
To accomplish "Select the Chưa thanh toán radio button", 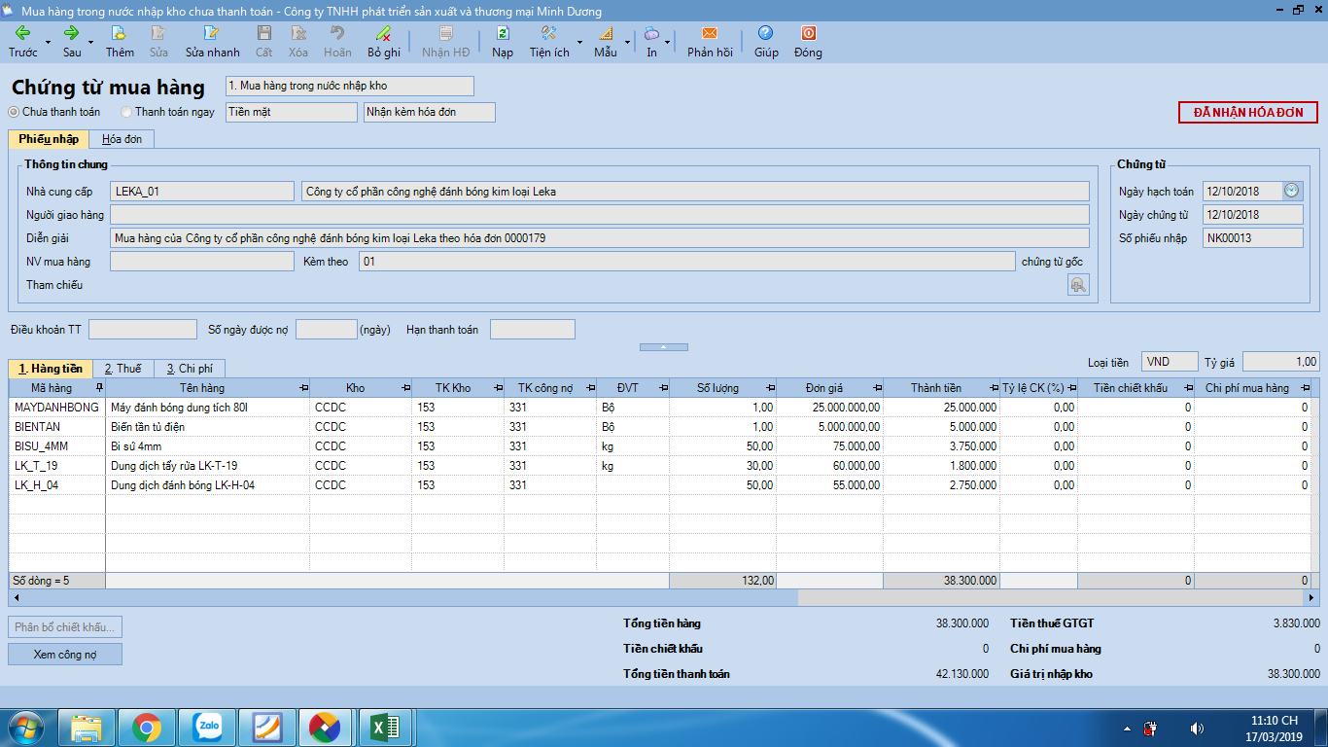I will tap(14, 112).
